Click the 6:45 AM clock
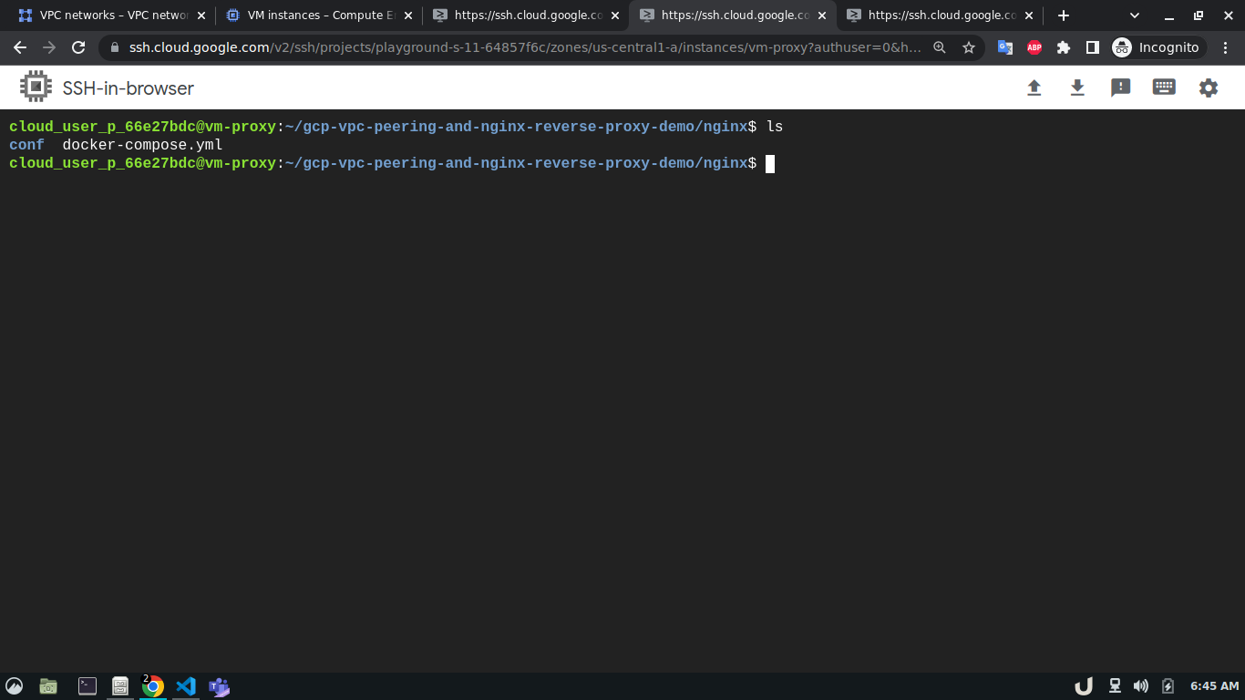The height and width of the screenshot is (700, 1245). pyautogui.click(x=1215, y=686)
